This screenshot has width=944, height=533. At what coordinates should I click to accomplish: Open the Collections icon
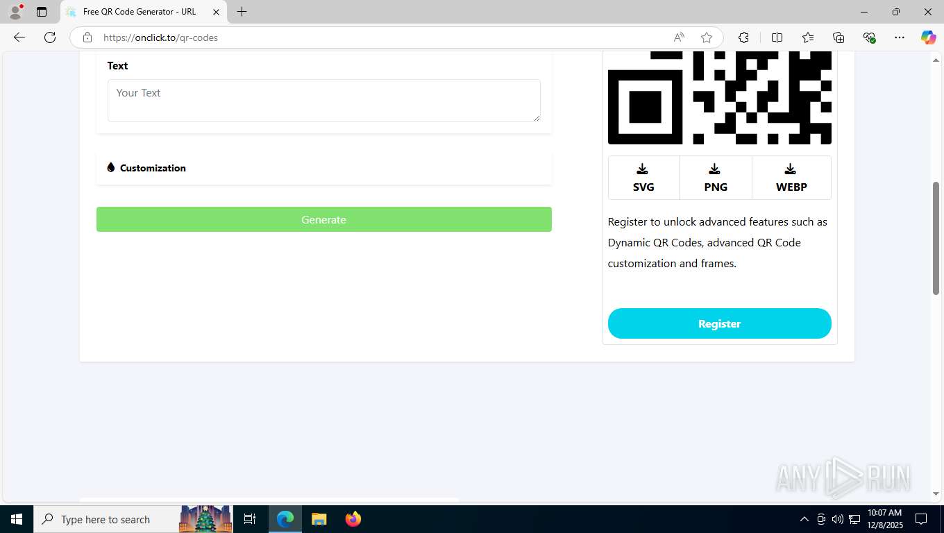coord(838,37)
